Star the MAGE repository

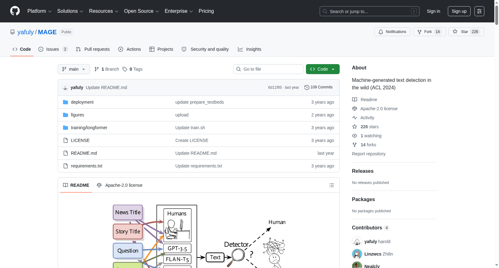tap(466, 32)
